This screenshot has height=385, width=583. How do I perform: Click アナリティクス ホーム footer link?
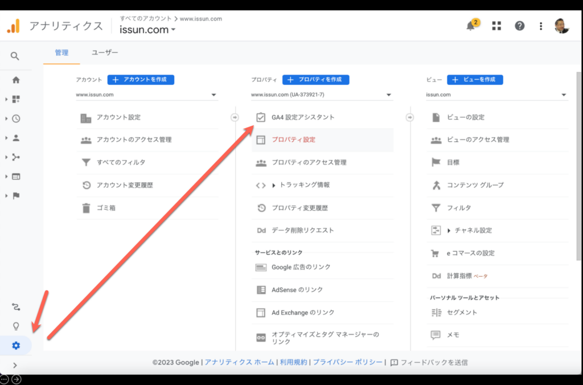pyautogui.click(x=240, y=362)
